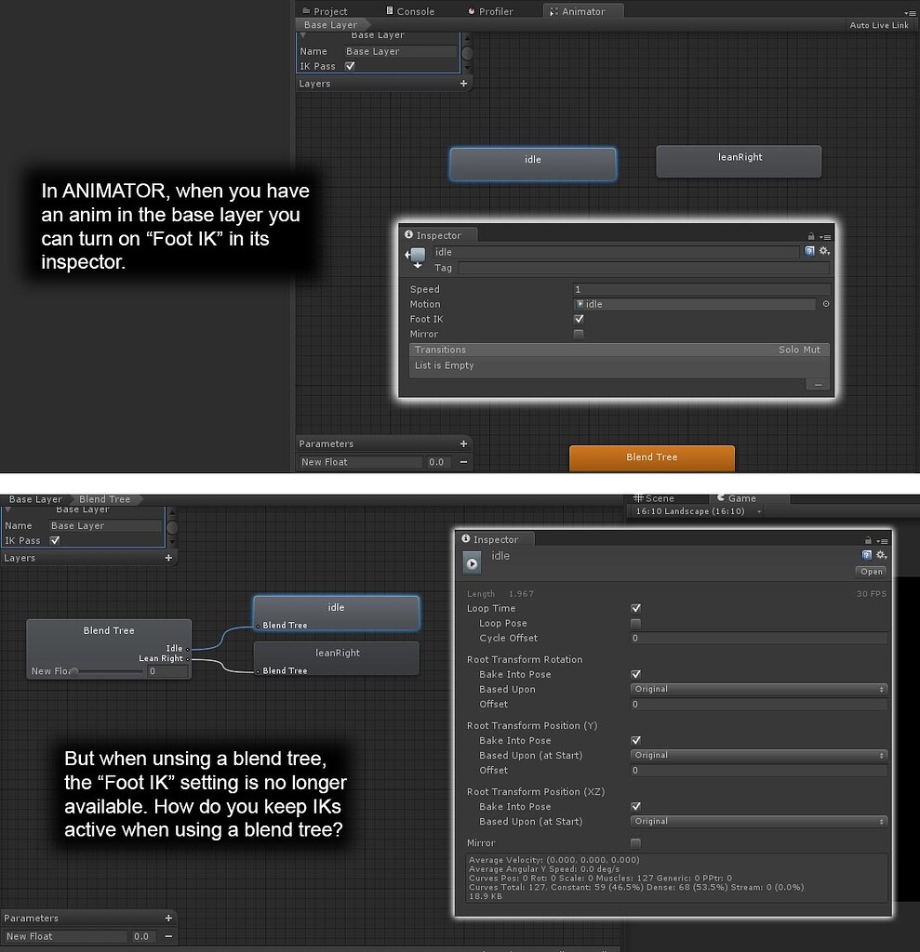Open the Inspector settings gear menu

click(823, 252)
